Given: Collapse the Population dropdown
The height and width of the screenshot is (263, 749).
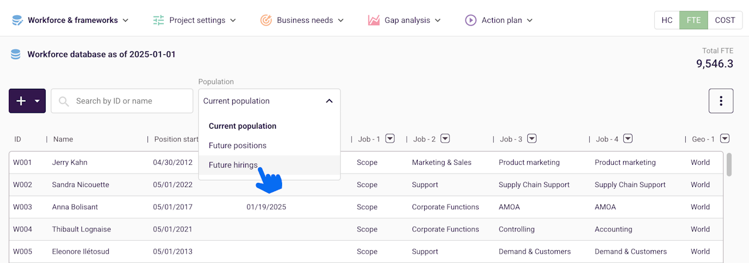Looking at the screenshot, I should pyautogui.click(x=329, y=101).
